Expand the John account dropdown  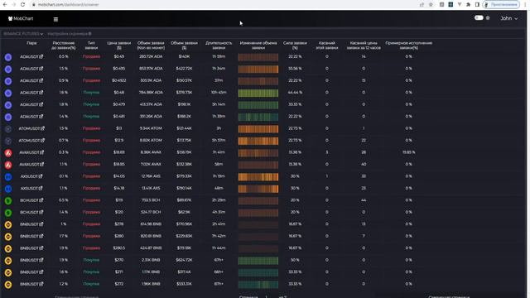(x=508, y=18)
